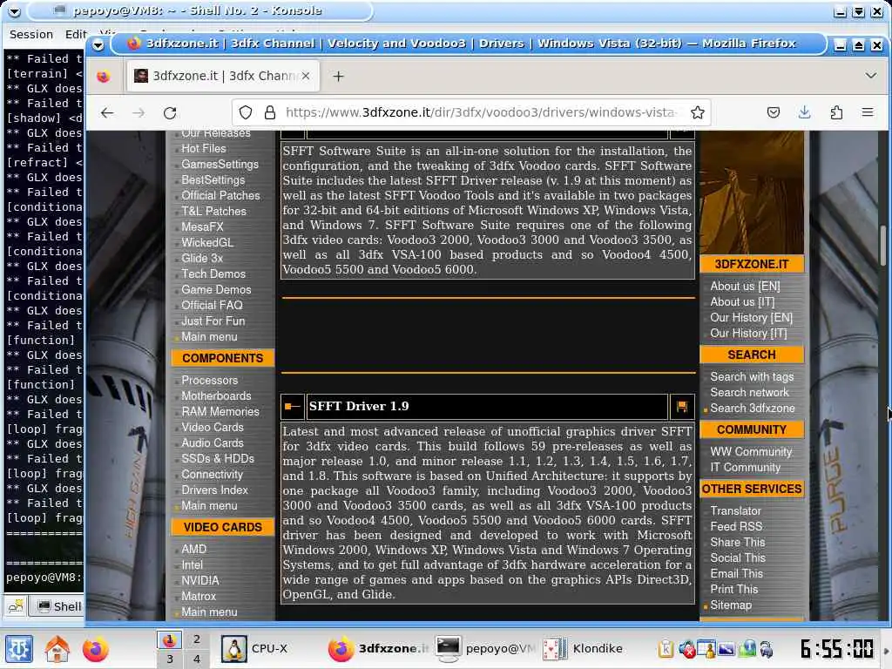Screen dimensions: 892x669
Task: Open KDE K menu launcher
Action: tap(19, 648)
